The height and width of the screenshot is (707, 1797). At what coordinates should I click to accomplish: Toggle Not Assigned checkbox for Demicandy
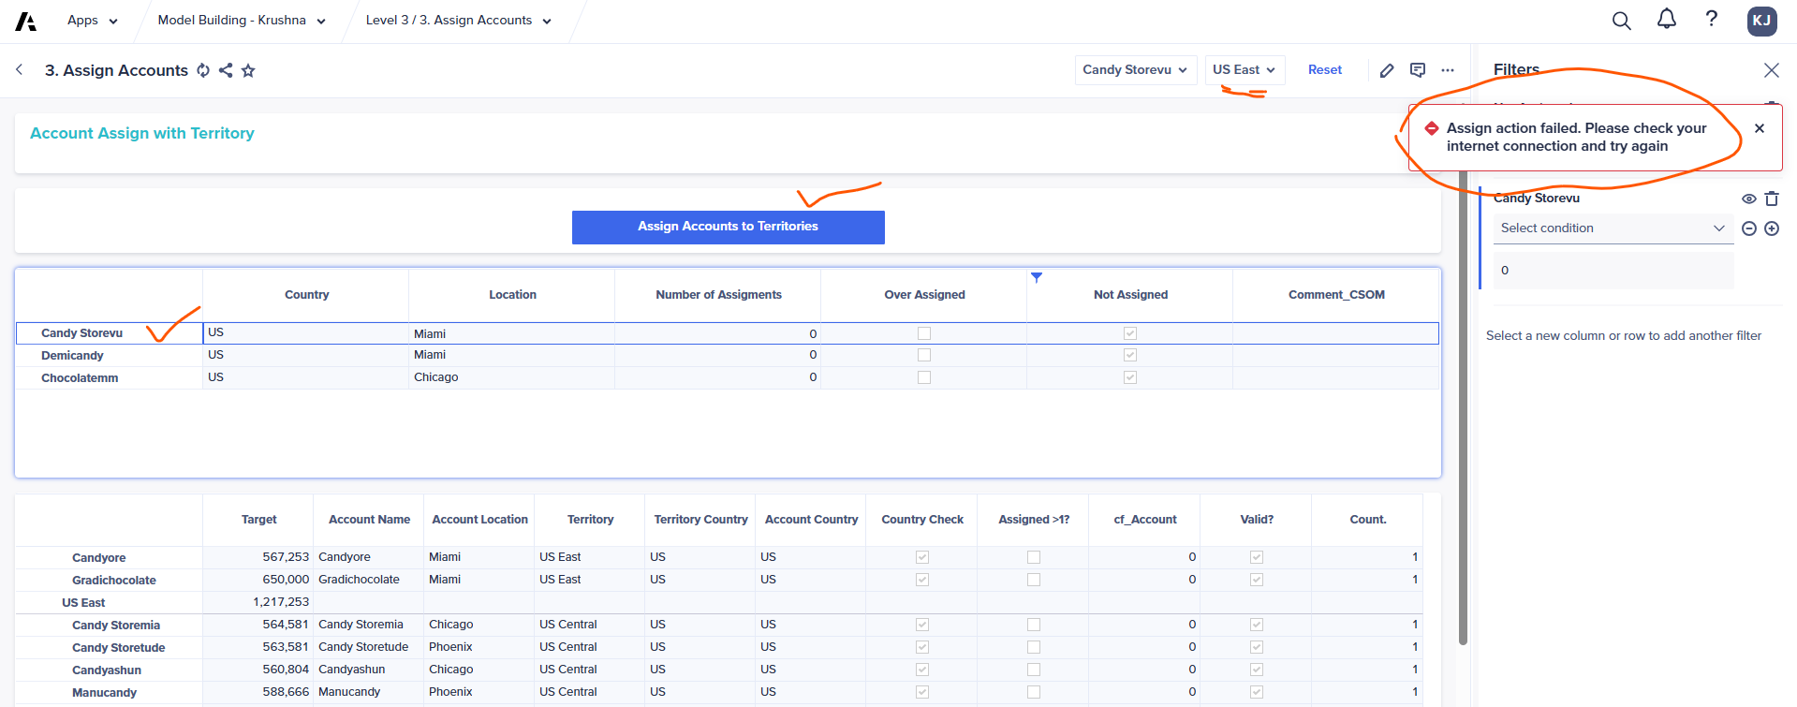tap(1130, 355)
